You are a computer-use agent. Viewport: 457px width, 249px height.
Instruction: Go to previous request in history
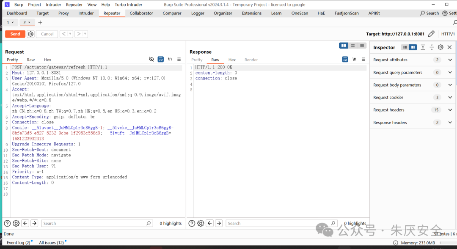point(64,34)
